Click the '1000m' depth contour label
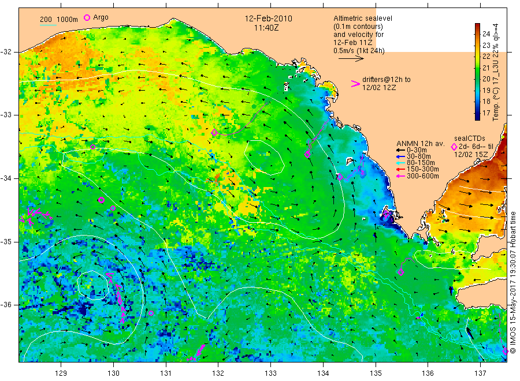This screenshot has width=520, height=381. click(68, 20)
